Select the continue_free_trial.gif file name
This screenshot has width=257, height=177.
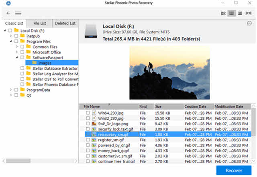[116, 161]
